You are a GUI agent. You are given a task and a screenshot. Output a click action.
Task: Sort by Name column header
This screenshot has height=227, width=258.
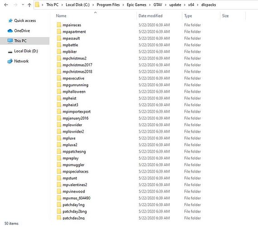coord(61,16)
